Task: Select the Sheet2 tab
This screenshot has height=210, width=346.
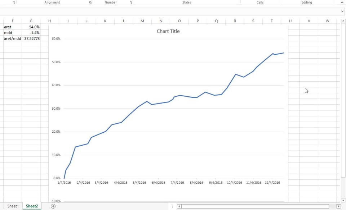Action: coord(32,206)
